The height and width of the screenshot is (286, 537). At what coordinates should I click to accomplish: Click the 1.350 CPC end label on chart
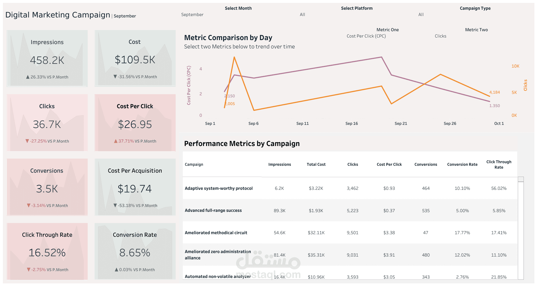point(495,106)
